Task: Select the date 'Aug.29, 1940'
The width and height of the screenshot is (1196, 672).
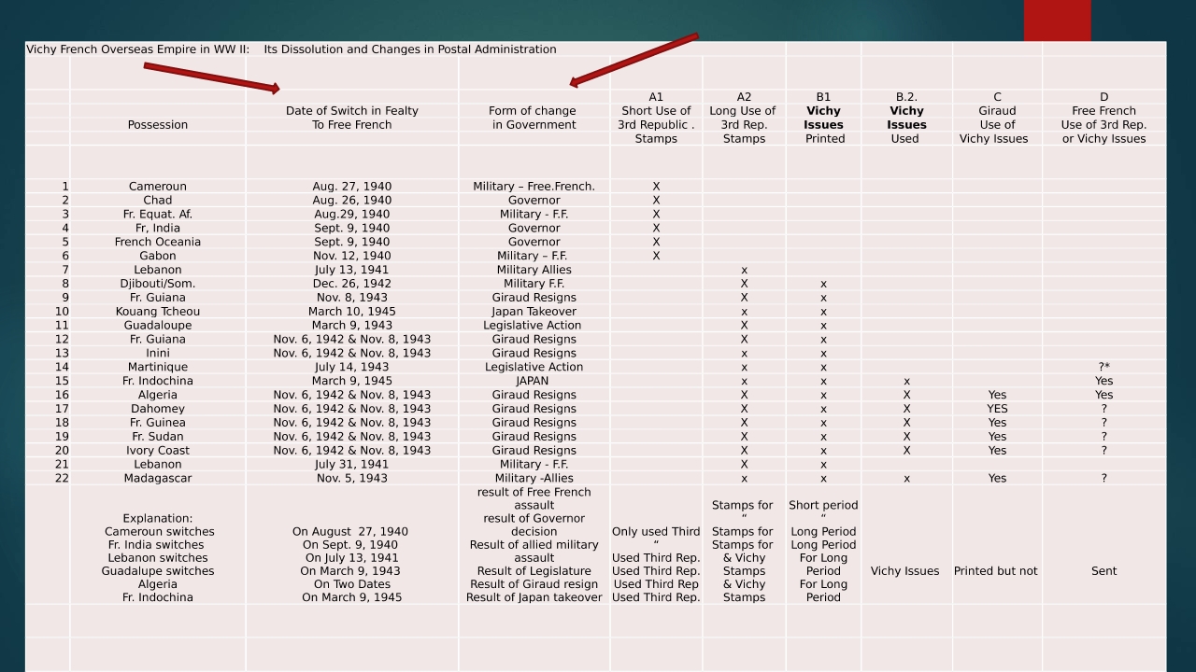Action: [x=352, y=215]
